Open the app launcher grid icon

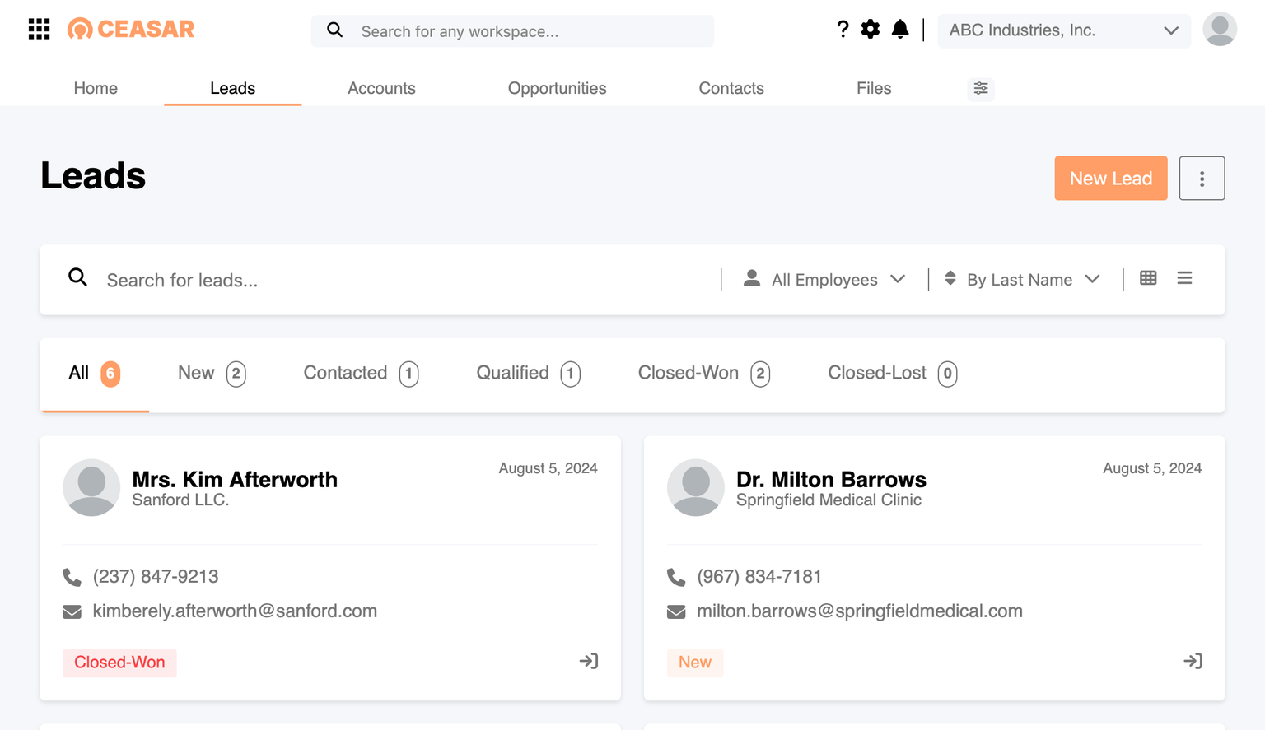pyautogui.click(x=39, y=29)
